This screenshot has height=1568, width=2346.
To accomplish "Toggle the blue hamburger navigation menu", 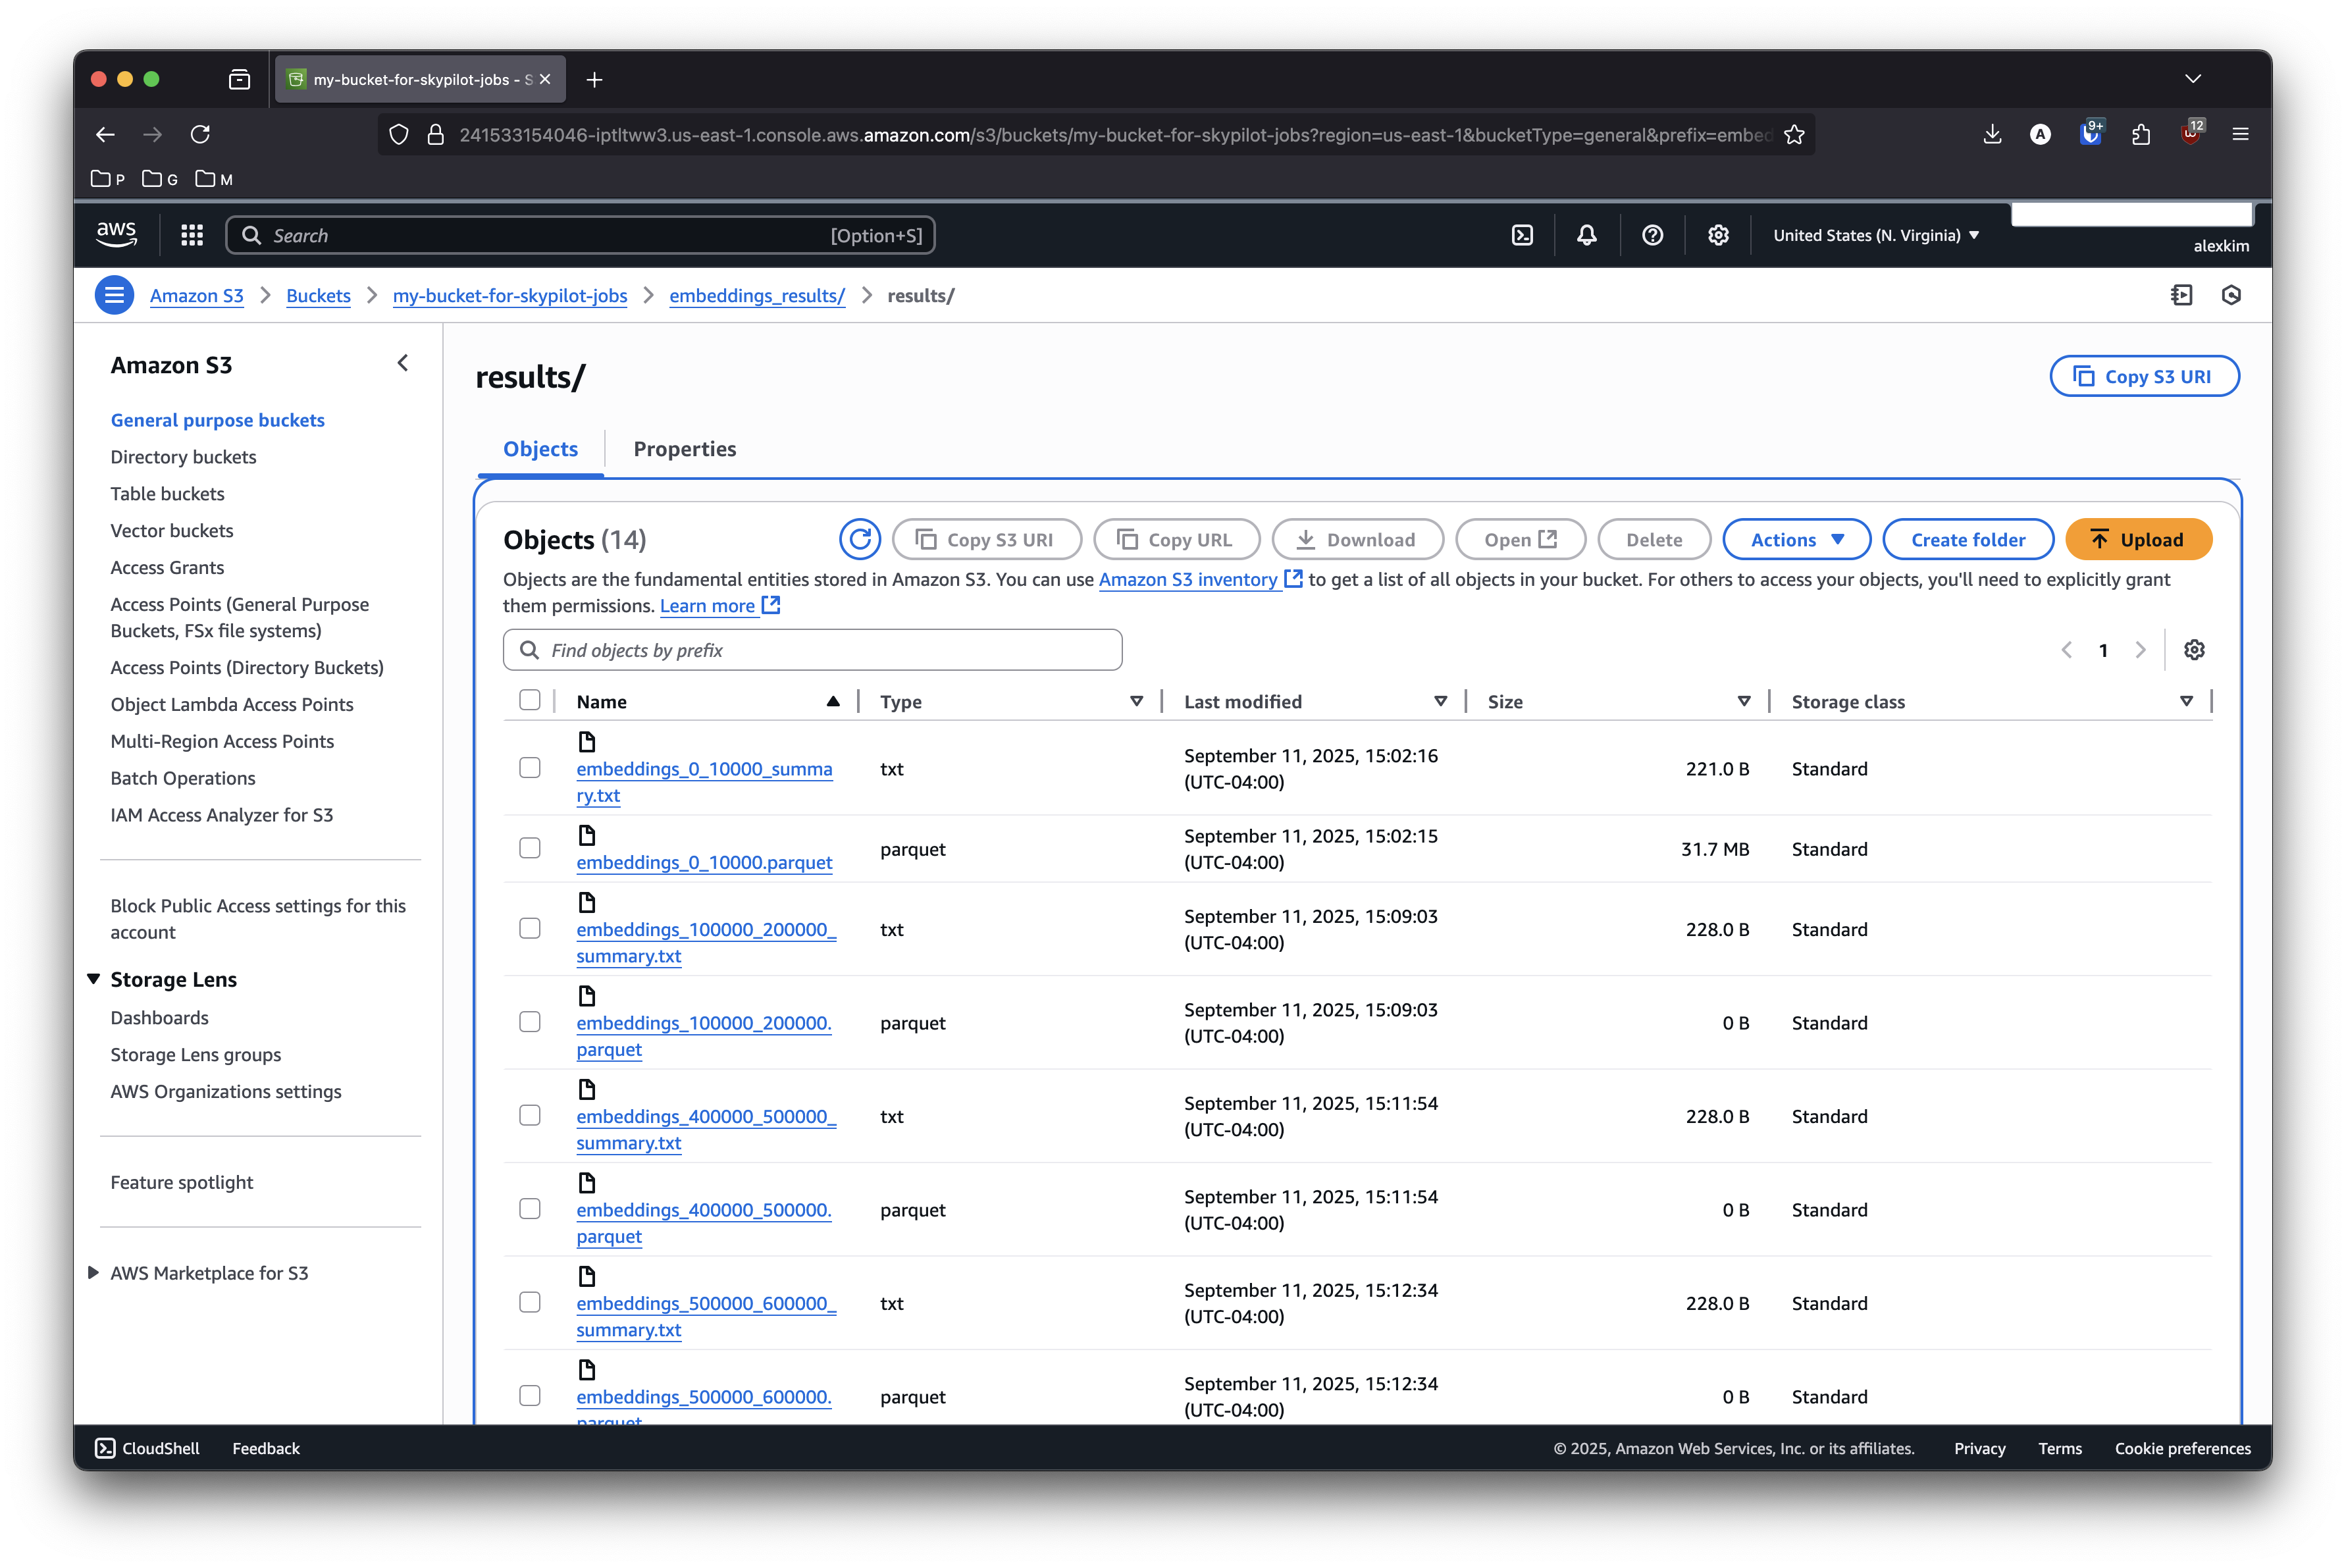I will [115, 295].
